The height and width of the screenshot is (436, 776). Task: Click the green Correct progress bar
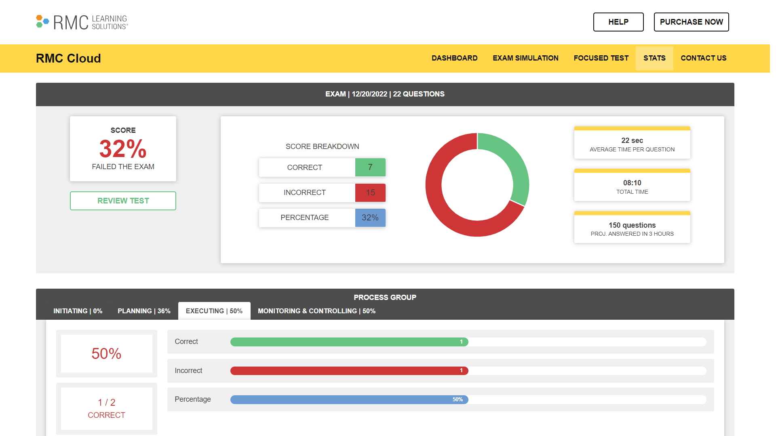pos(349,342)
